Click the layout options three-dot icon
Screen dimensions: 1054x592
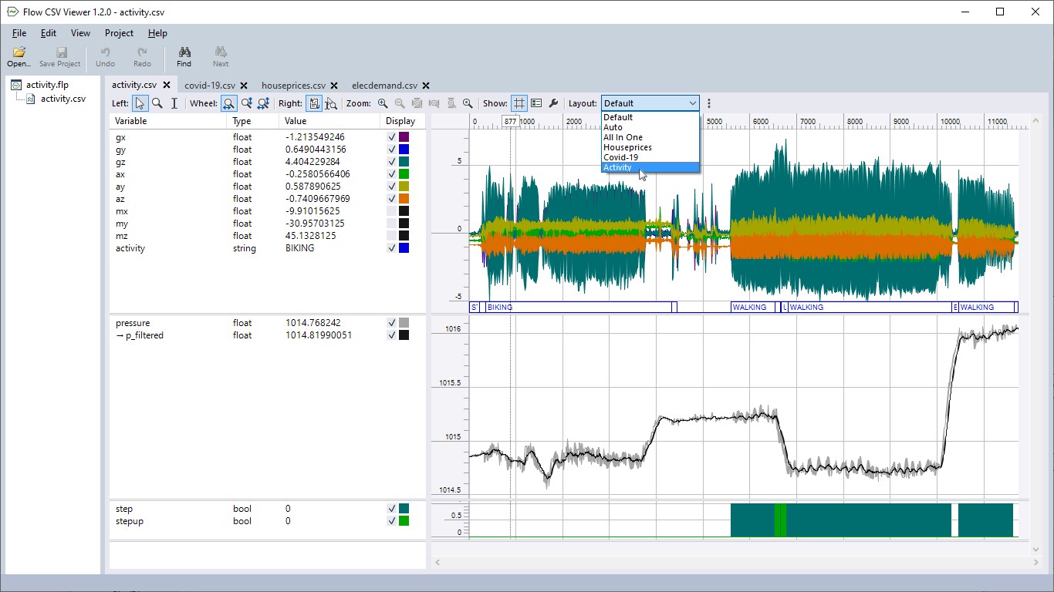coord(709,103)
